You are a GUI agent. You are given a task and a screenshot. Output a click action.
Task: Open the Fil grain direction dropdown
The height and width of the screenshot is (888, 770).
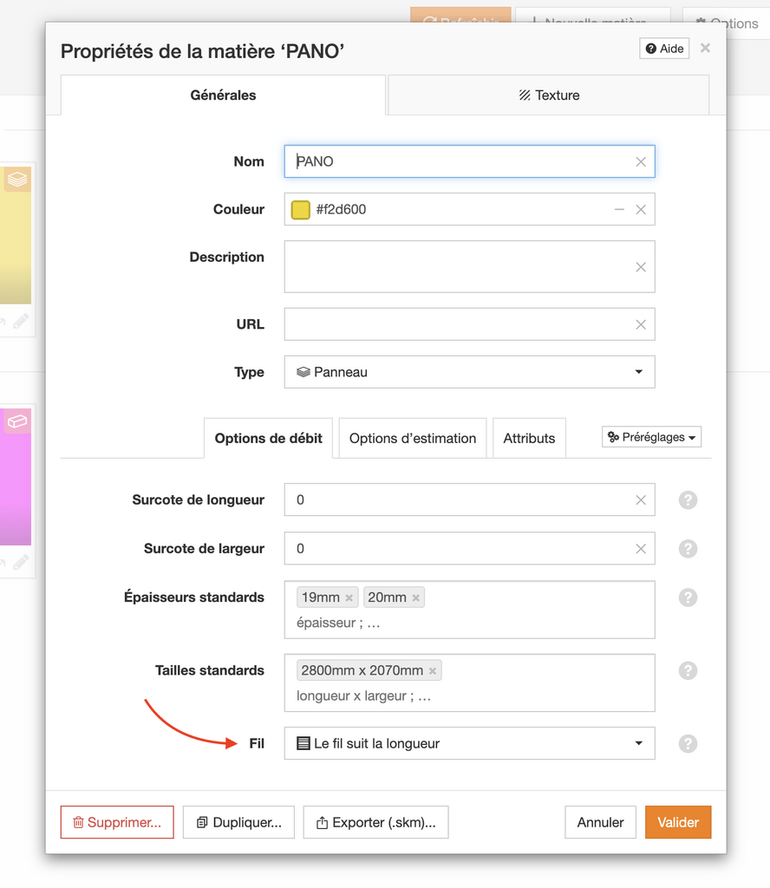pos(469,743)
